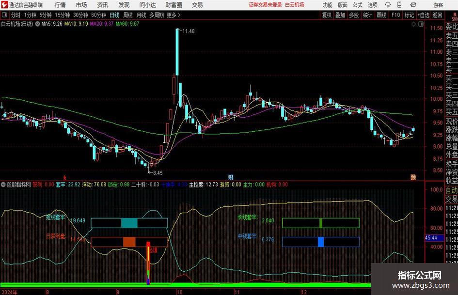Open the 版面 menu

[x=342, y=5]
